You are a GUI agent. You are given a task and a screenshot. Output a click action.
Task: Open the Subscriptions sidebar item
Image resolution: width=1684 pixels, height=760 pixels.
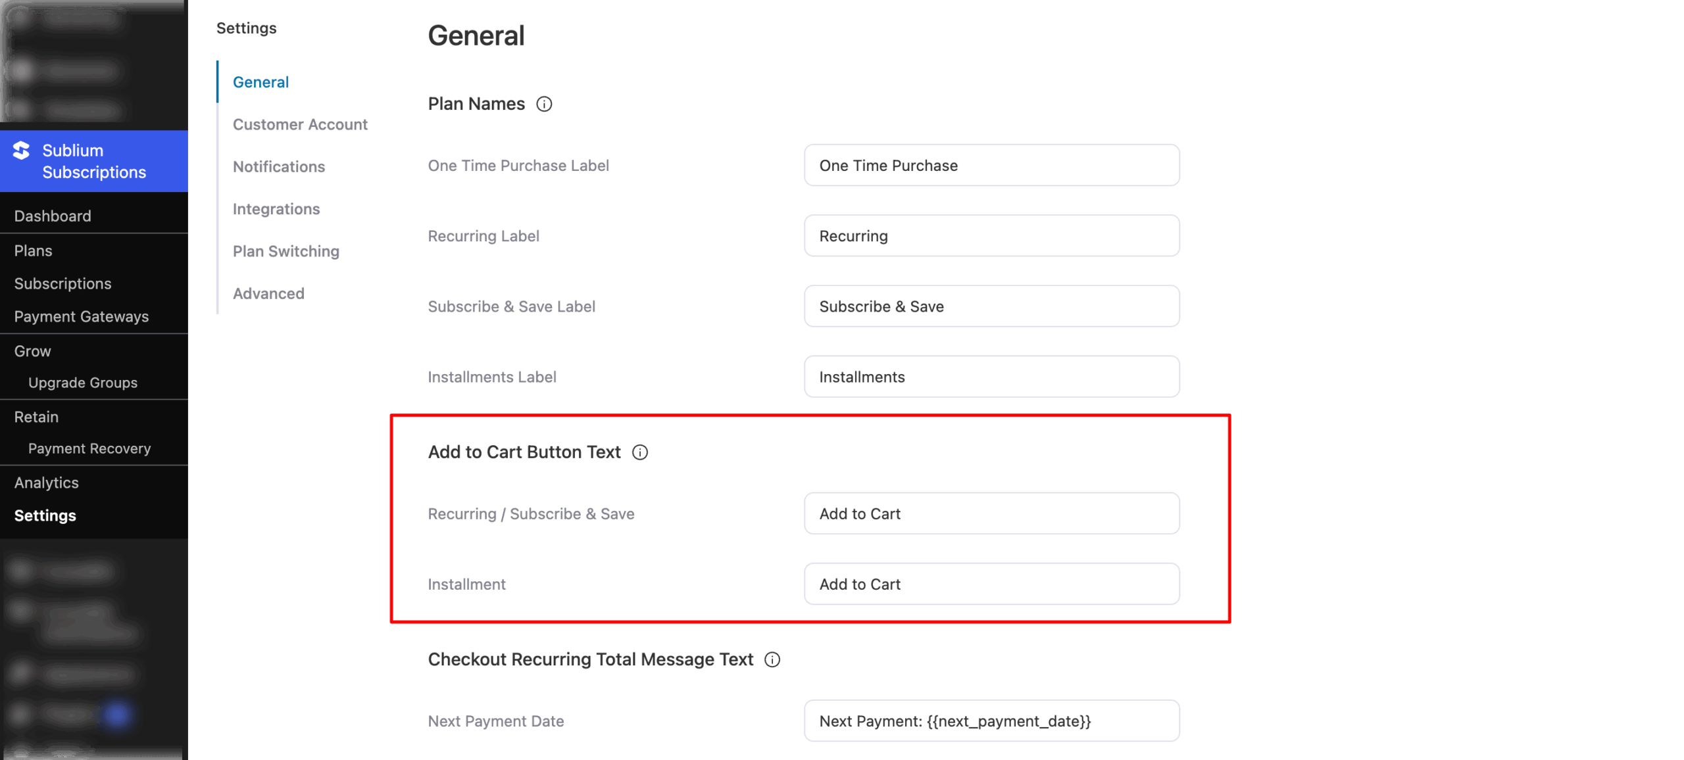62,283
